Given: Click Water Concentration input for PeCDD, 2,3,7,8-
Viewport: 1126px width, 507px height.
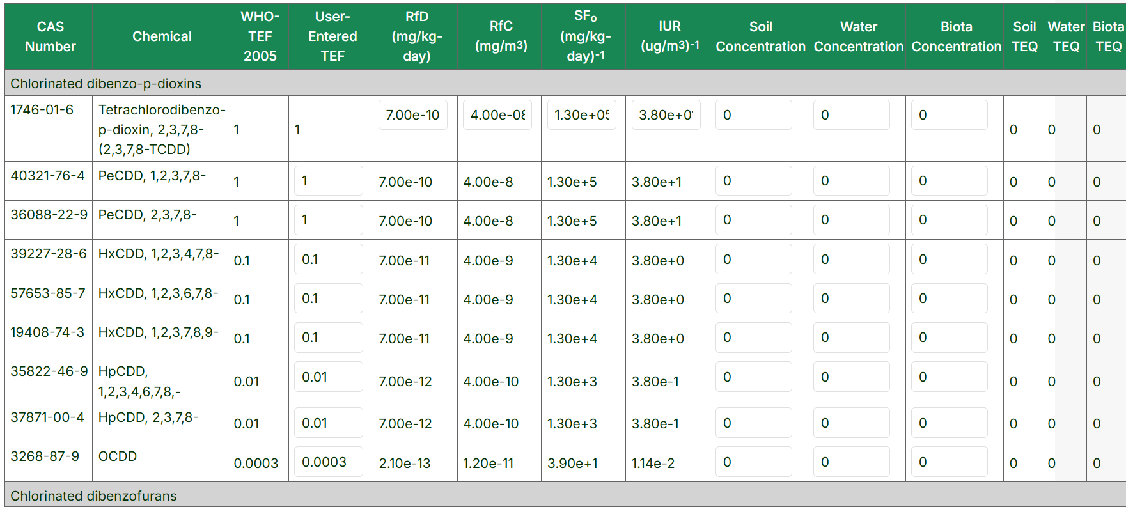Looking at the screenshot, I should point(851,220).
